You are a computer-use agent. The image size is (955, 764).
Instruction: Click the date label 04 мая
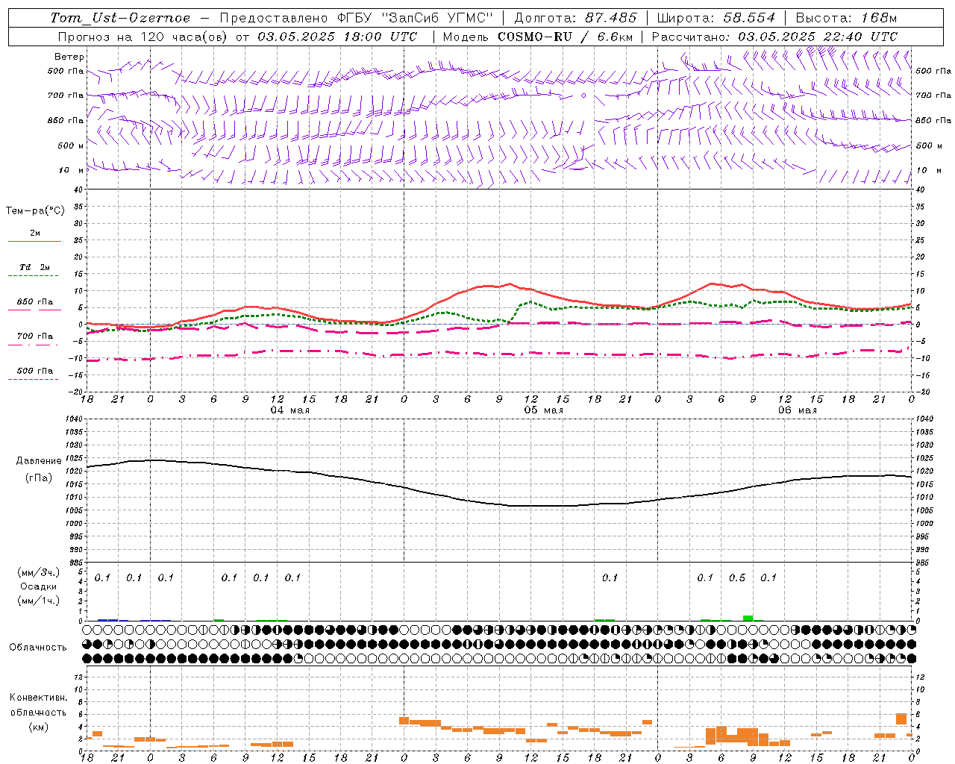tap(289, 410)
